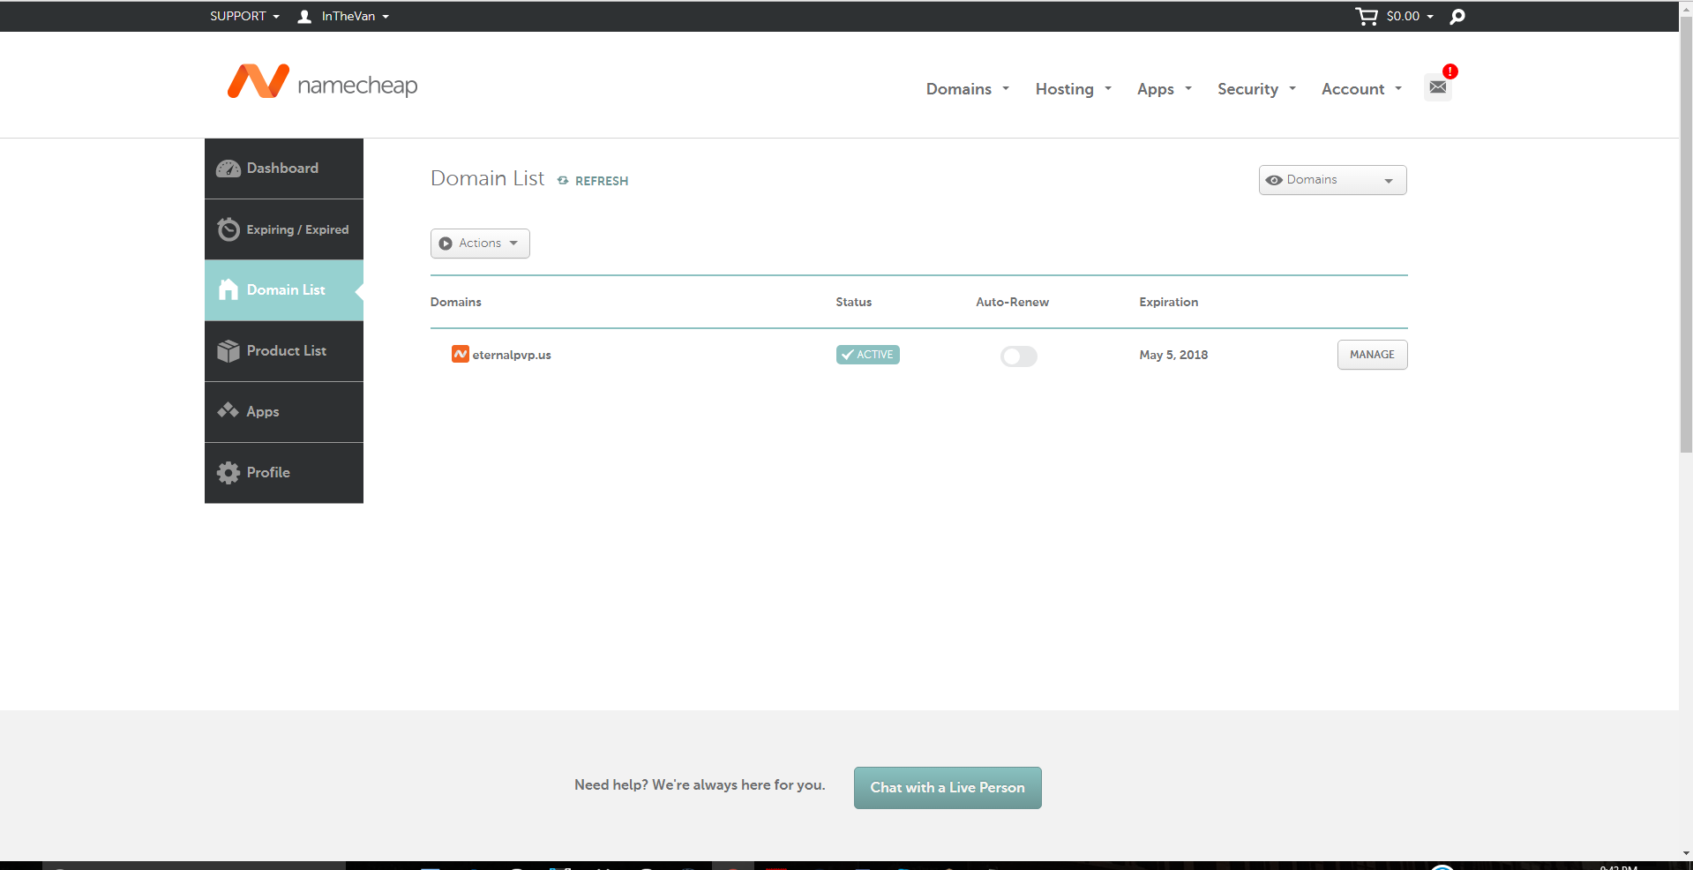Click the eternalpvp.us Namecheap favicon
The width and height of the screenshot is (1693, 870).
(460, 354)
